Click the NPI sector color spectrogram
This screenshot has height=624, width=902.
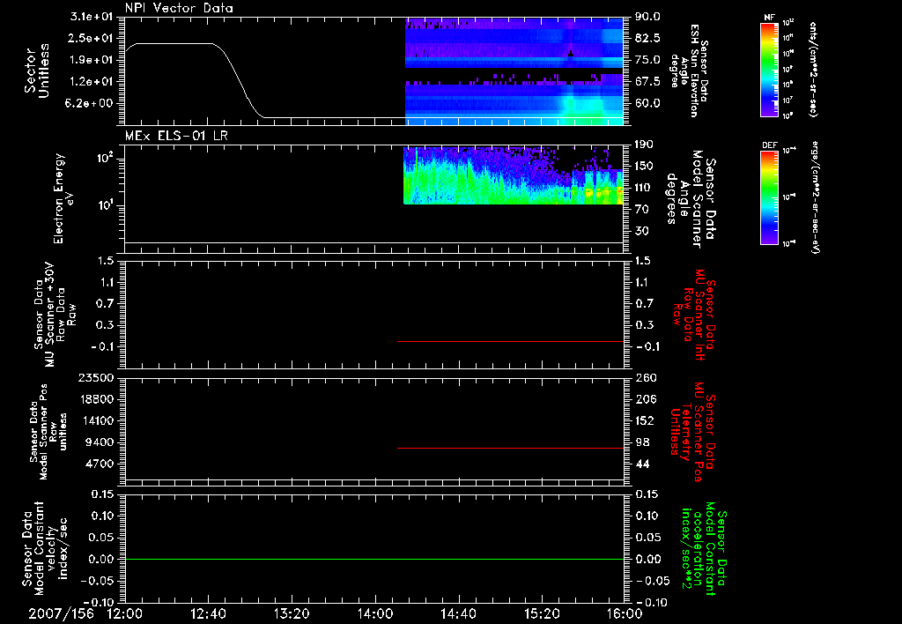pos(514,71)
